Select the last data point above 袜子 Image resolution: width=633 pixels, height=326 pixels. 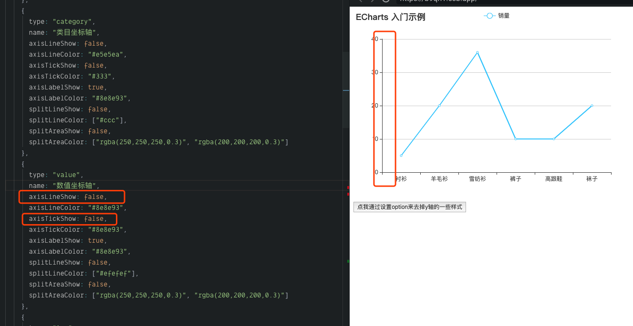pyautogui.click(x=591, y=106)
